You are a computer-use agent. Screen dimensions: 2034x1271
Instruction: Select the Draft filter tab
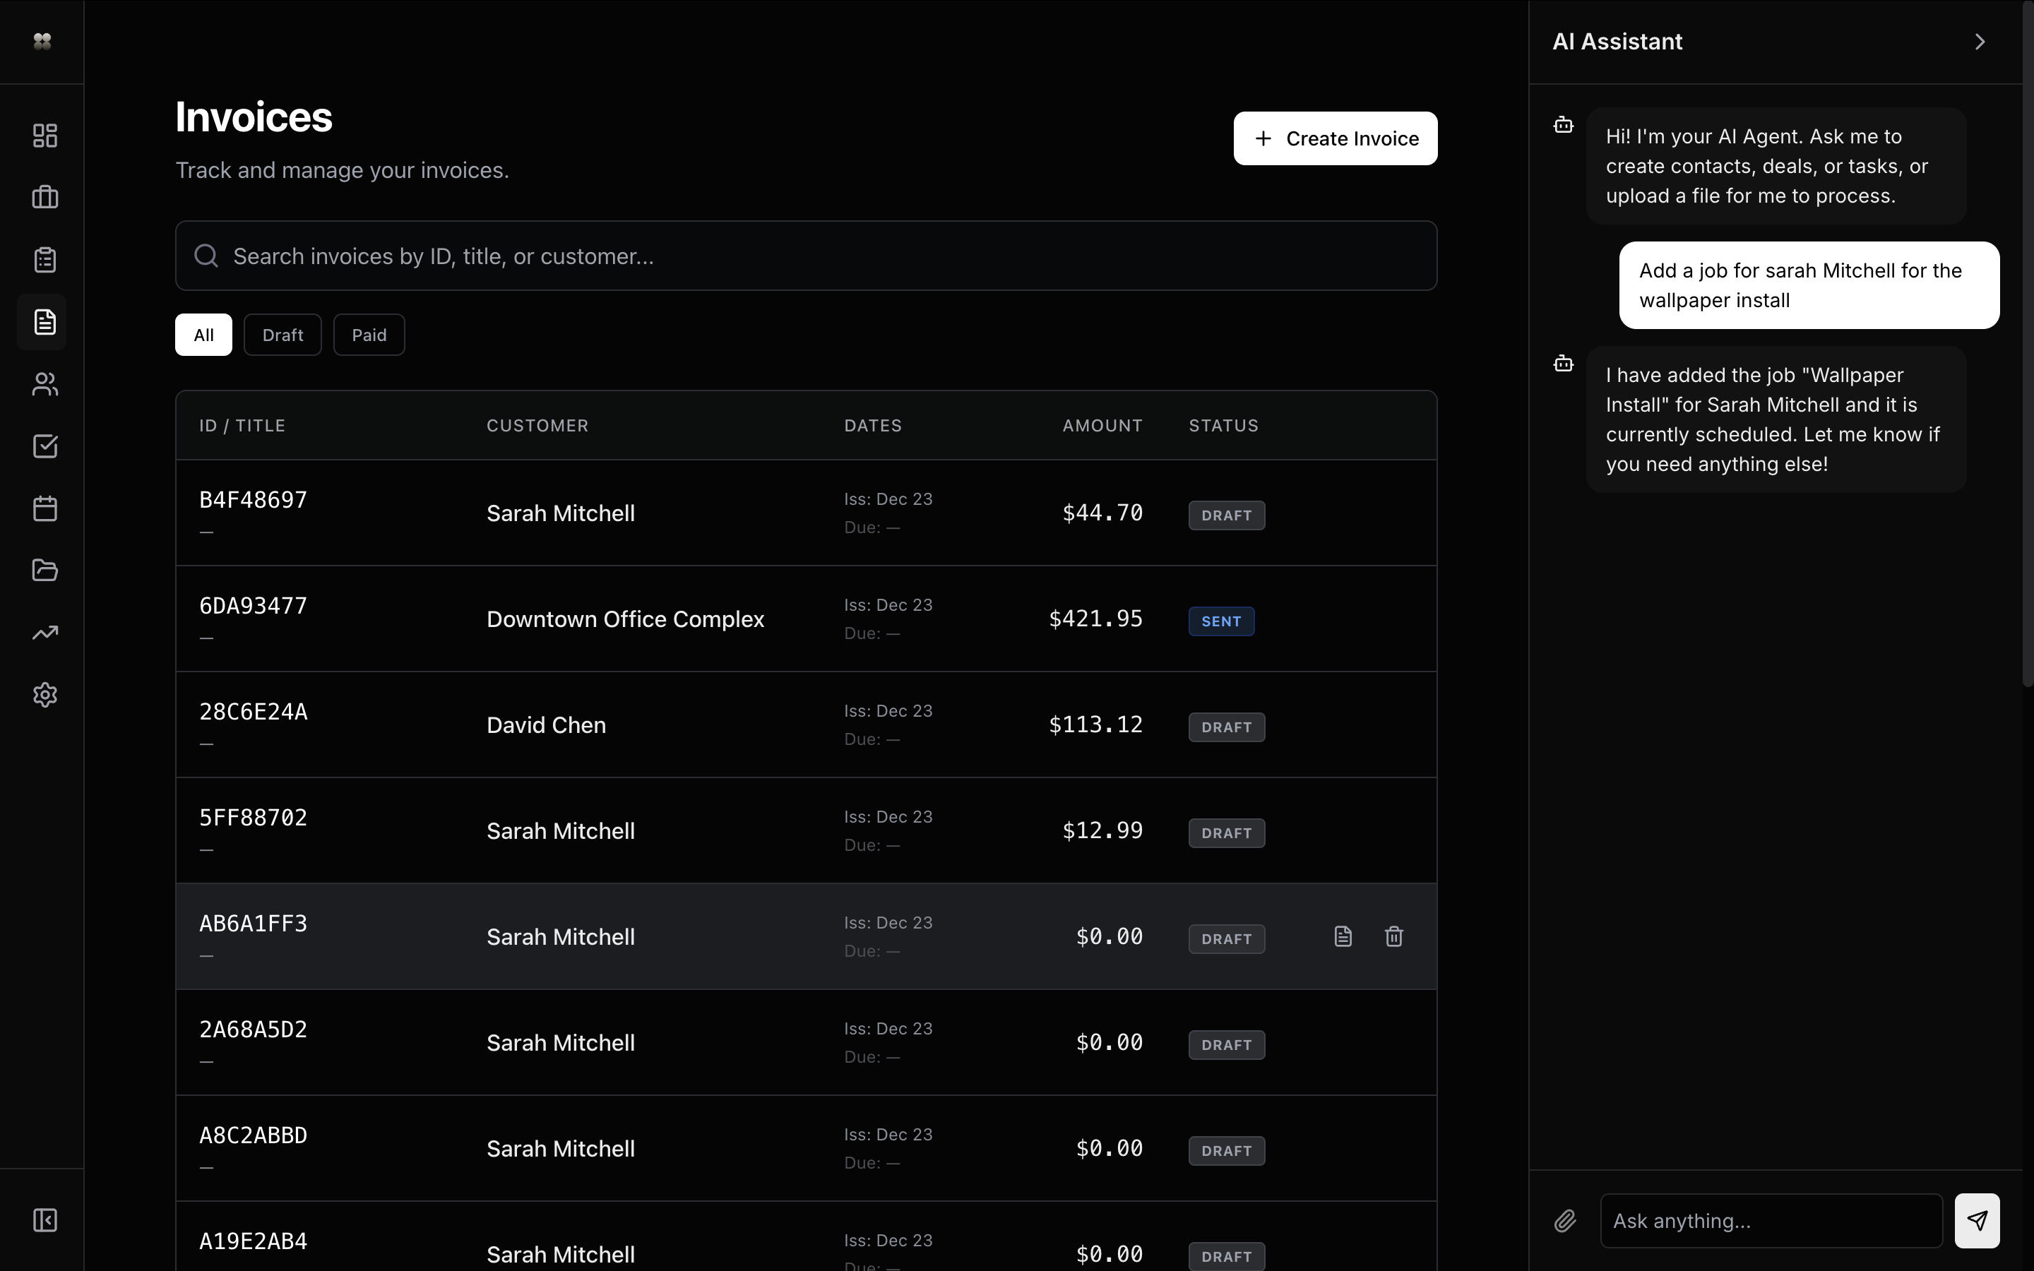point(282,335)
